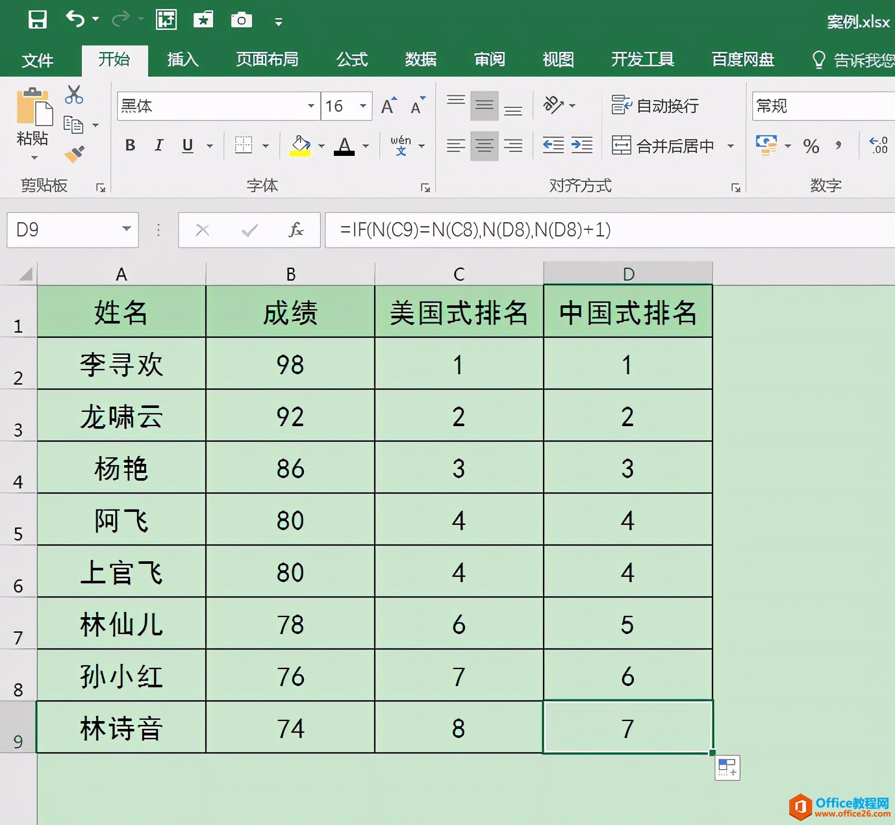Screen dimensions: 895x825
Task: Save the workbook with the floppy disk icon
Action: click(38, 19)
